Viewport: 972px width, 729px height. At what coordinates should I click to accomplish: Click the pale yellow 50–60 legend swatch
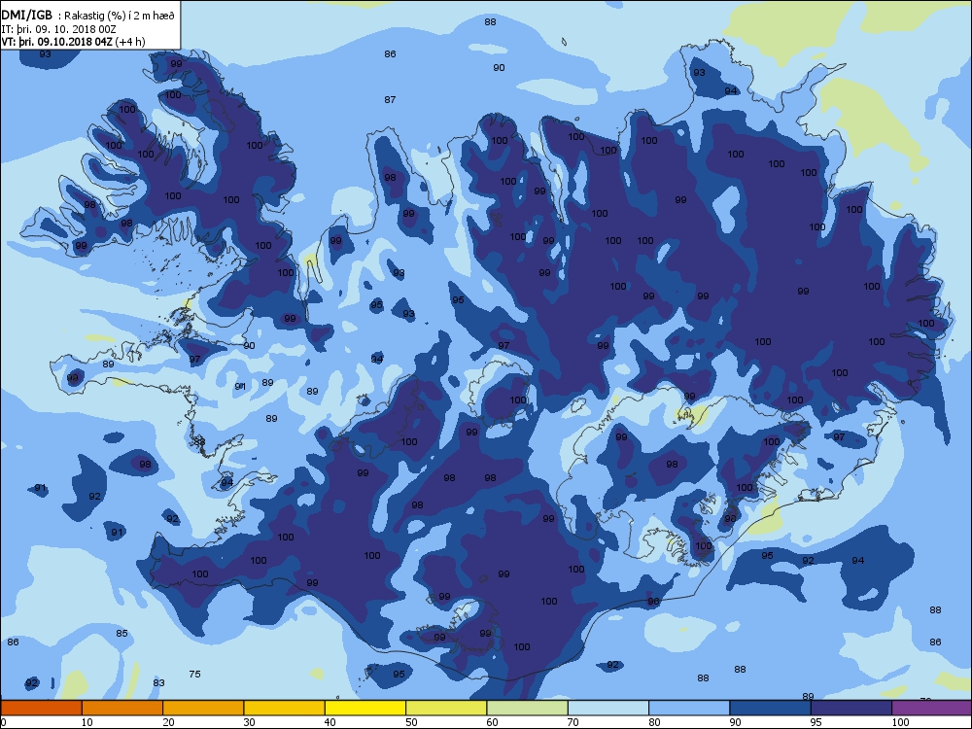tap(446, 708)
